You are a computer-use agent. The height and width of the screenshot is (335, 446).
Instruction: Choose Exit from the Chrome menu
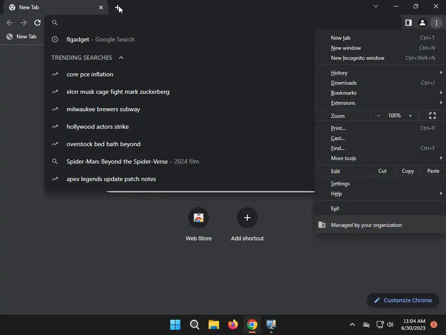380,209
